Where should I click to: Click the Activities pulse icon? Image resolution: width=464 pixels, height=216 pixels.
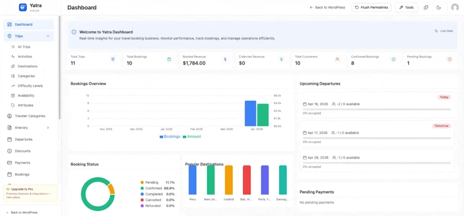click(x=13, y=56)
